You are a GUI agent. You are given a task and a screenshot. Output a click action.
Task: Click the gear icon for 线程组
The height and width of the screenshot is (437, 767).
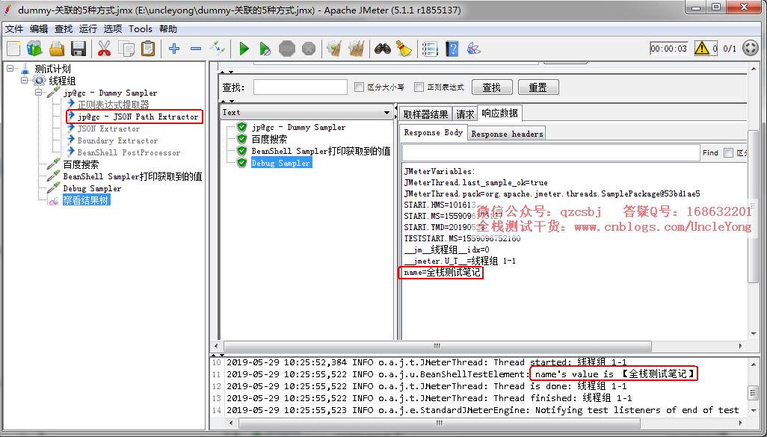click(39, 81)
